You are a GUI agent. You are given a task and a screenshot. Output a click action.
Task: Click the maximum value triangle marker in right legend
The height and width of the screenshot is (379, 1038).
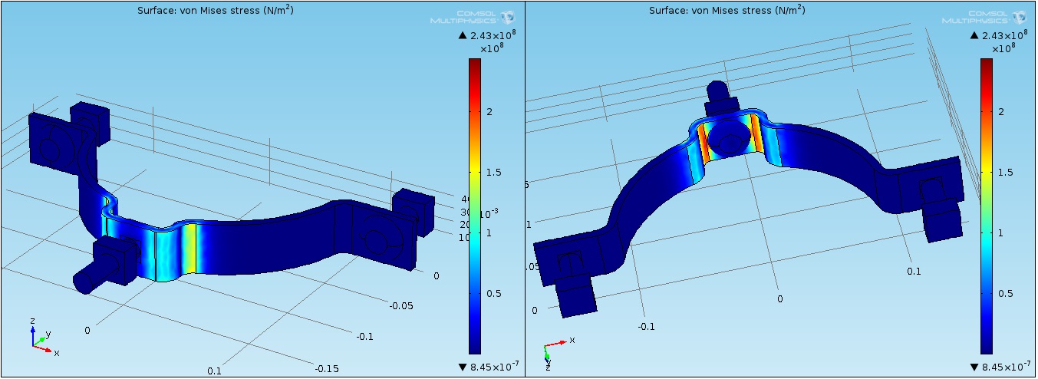974,36
